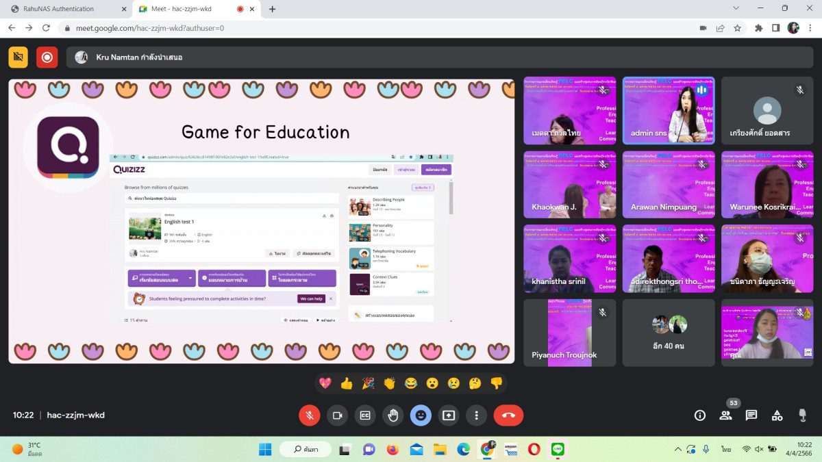Open the Windows Start menu
This screenshot has width=822, height=462.
[265, 449]
